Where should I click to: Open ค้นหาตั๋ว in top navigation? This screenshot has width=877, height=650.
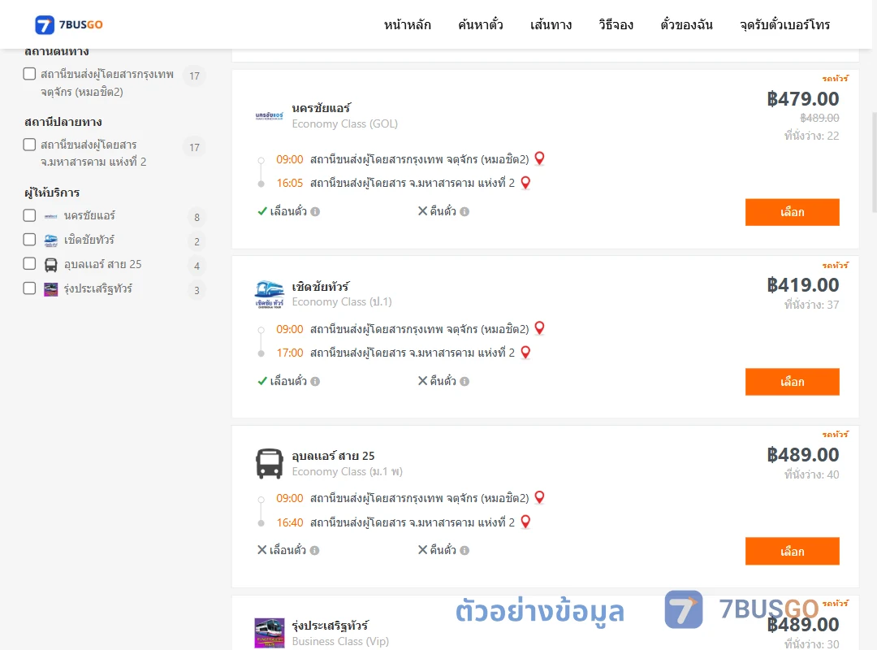pos(481,24)
